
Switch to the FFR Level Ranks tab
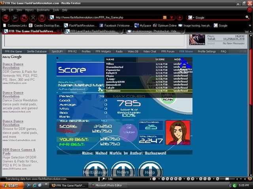91,31
